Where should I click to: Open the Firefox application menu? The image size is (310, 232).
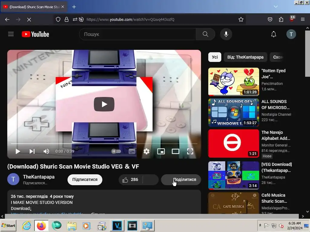[x=303, y=19]
